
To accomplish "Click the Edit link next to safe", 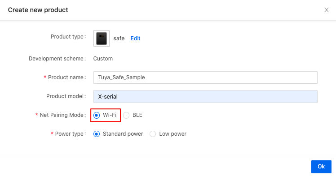I will point(135,39).
